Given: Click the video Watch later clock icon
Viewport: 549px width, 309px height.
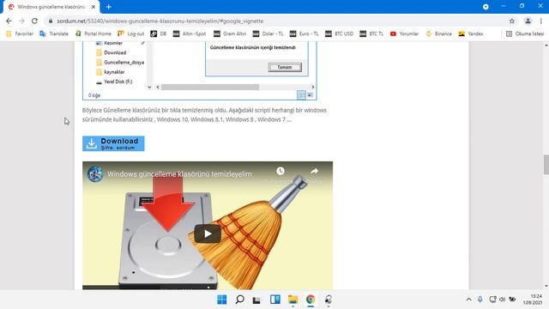Looking at the screenshot, I should (281, 171).
